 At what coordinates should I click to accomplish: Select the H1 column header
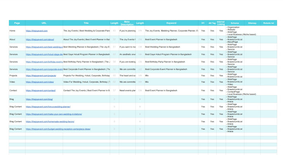(x=203, y=23)
